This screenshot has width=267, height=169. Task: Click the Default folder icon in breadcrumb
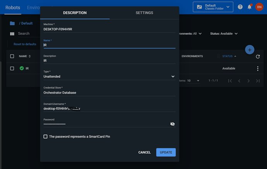point(12,23)
